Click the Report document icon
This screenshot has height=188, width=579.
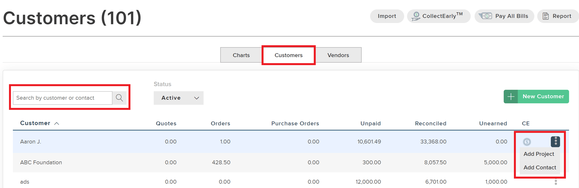click(546, 16)
